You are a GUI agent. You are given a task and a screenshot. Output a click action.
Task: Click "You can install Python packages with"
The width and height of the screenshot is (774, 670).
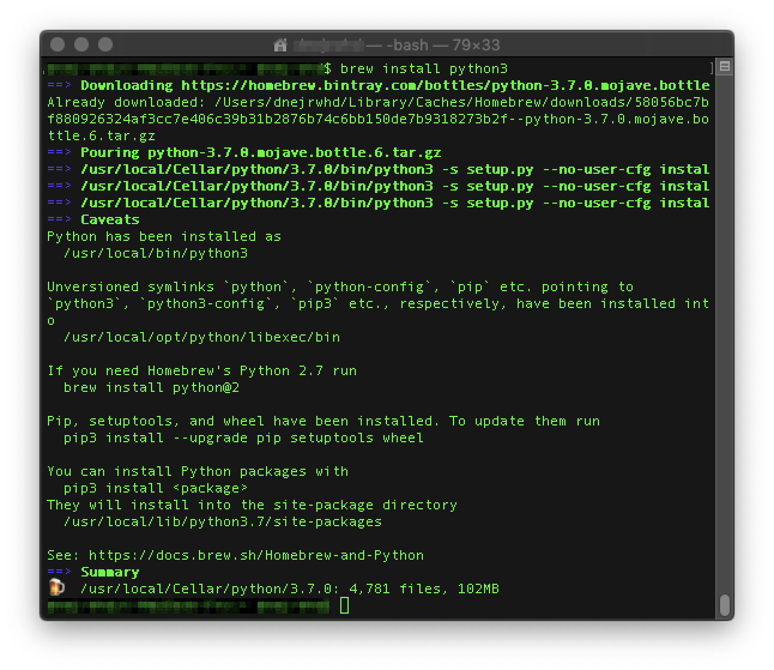[198, 471]
